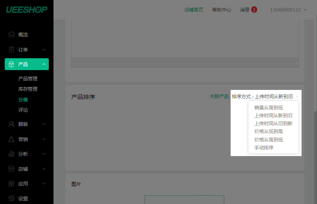The height and width of the screenshot is (204, 317).
Task: Open 帮助中心 help center link
Action: 222,10
